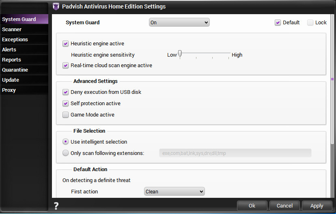The image size is (336, 214).
Task: Click the heuristic sensitivity slider handle
Action: tap(180, 53)
